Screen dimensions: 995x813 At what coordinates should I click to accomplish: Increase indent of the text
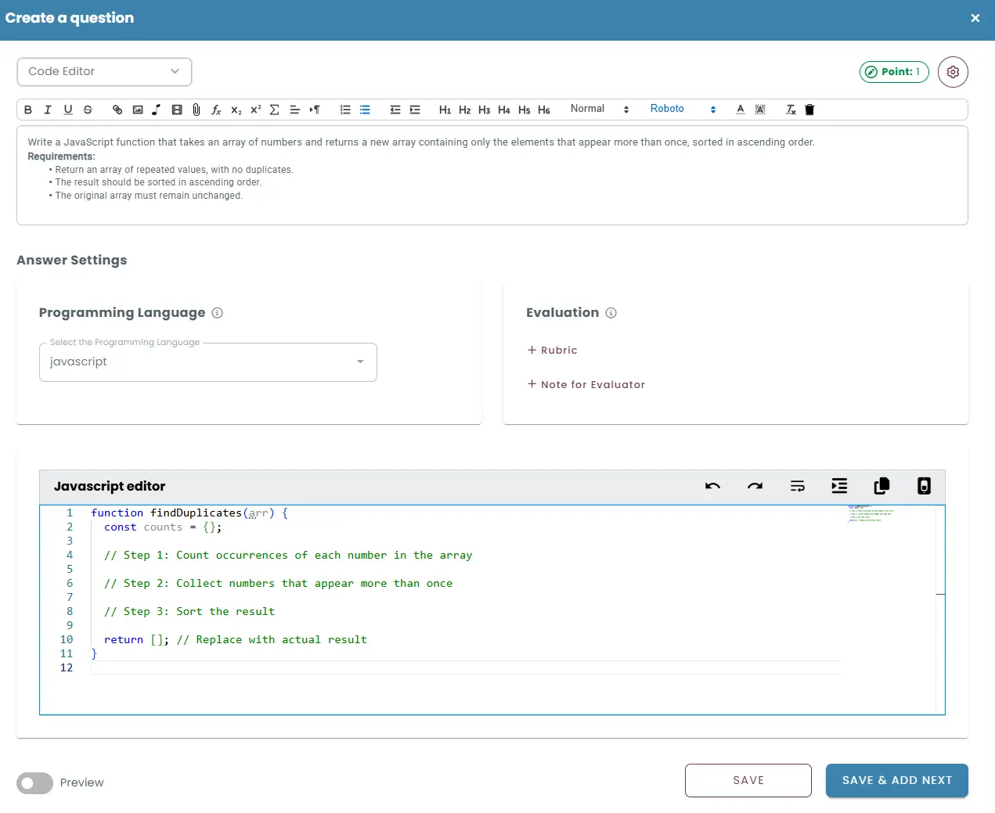[x=415, y=110]
